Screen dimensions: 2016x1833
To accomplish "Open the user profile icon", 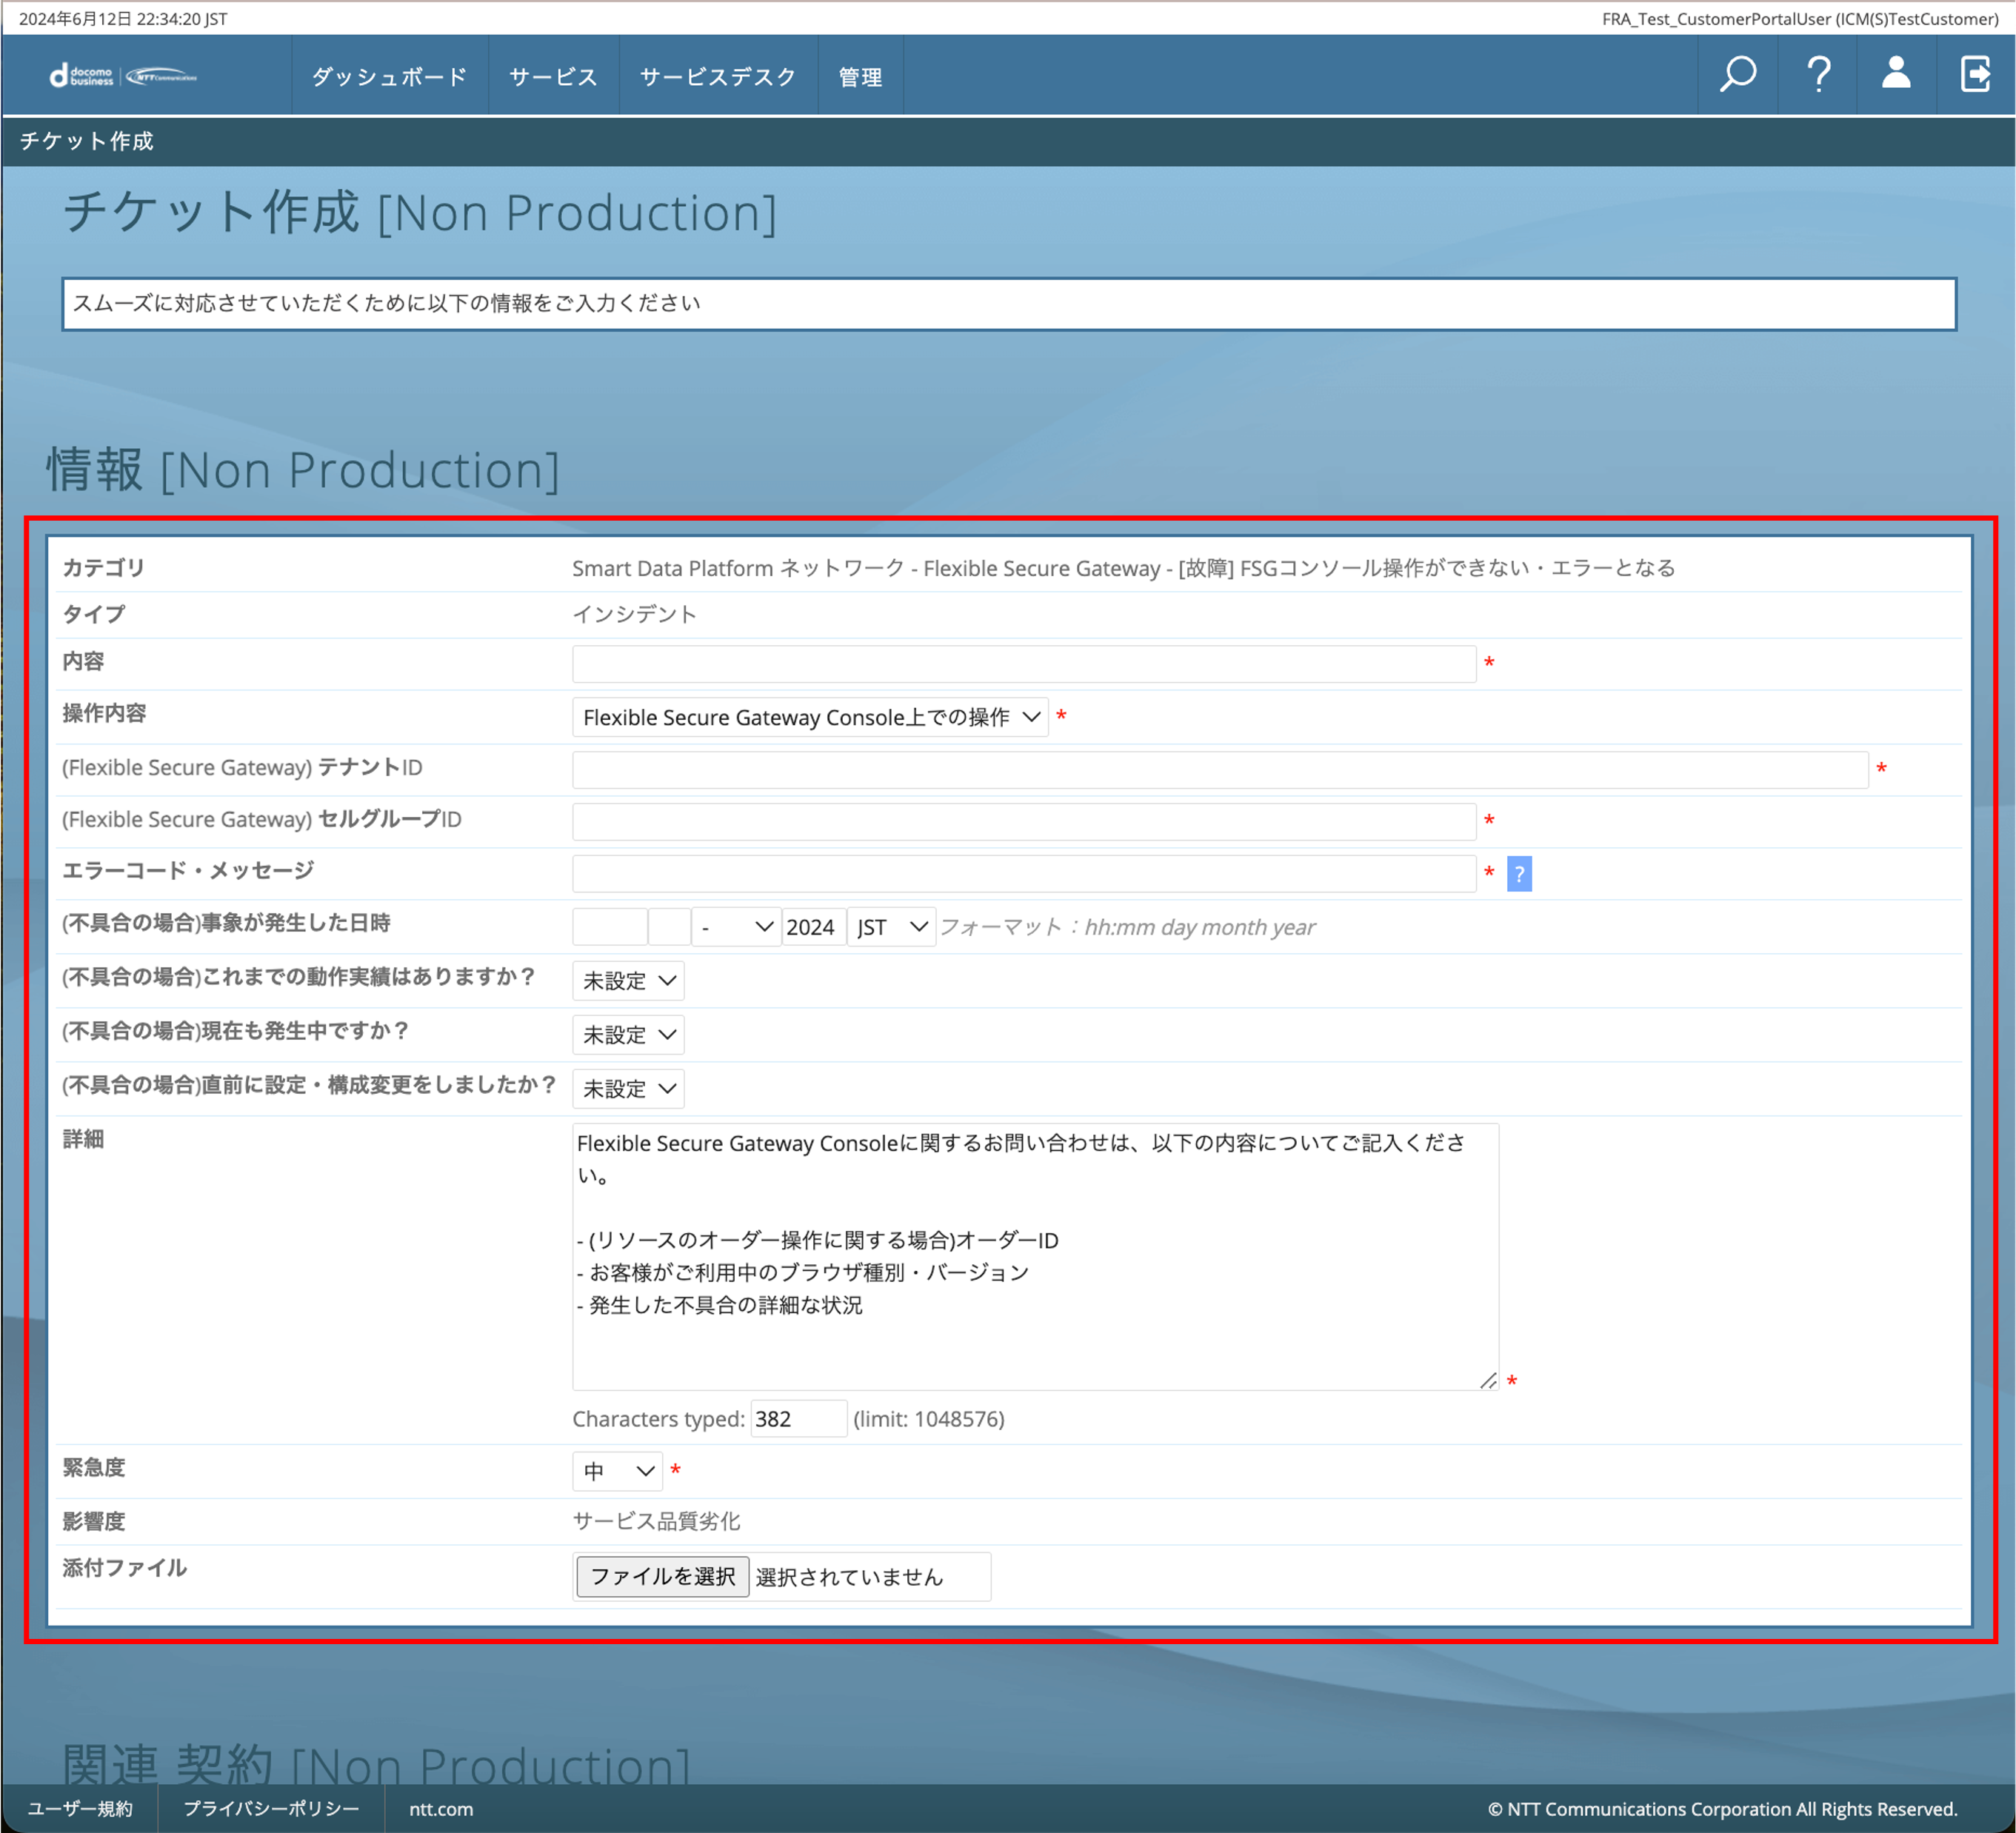I will tap(1896, 75).
